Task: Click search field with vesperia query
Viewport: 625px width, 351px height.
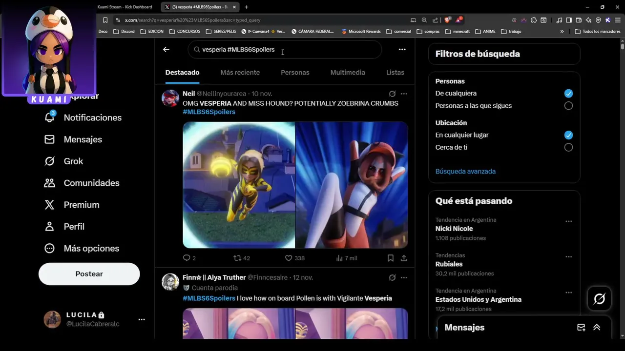Action: pos(285,49)
